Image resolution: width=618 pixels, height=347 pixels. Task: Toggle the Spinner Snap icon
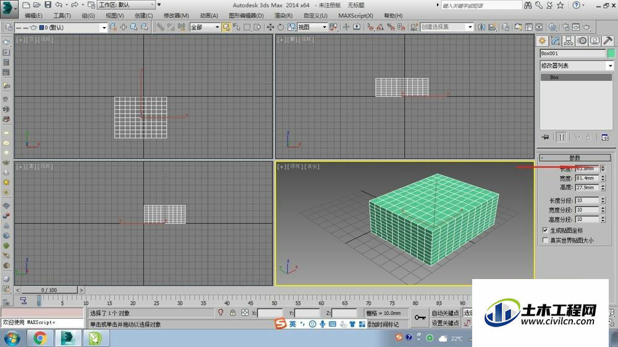(401, 27)
